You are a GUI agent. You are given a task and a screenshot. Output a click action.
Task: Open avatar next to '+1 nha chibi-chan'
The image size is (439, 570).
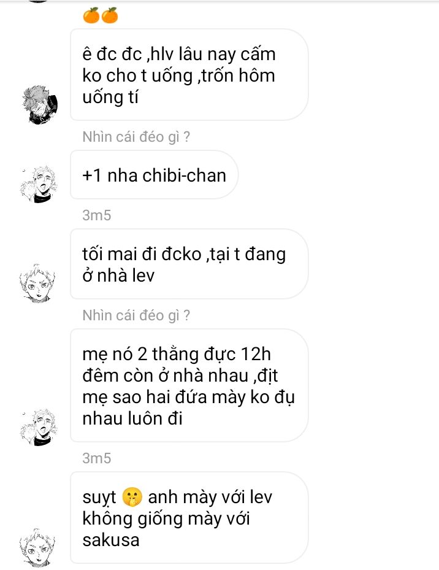point(39,184)
